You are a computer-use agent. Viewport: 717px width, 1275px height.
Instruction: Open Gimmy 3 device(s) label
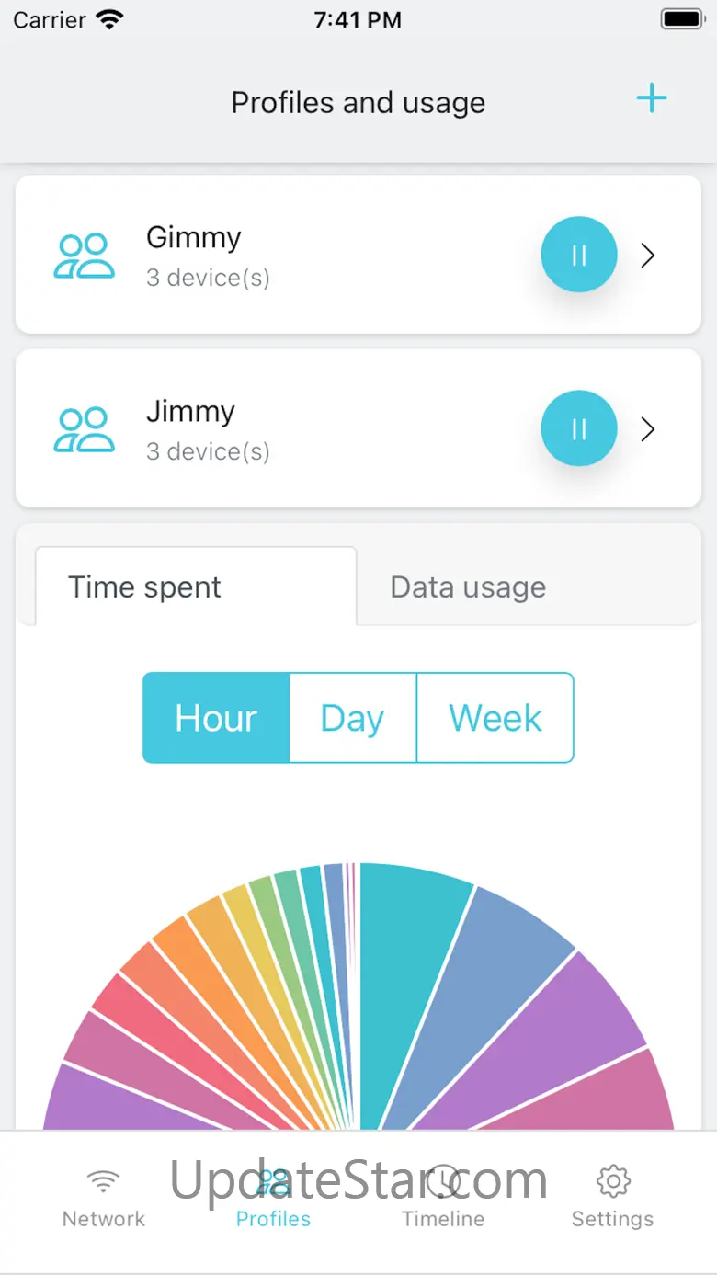tap(208, 278)
